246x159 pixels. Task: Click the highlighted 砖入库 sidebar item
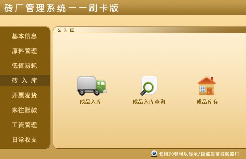(x=25, y=81)
